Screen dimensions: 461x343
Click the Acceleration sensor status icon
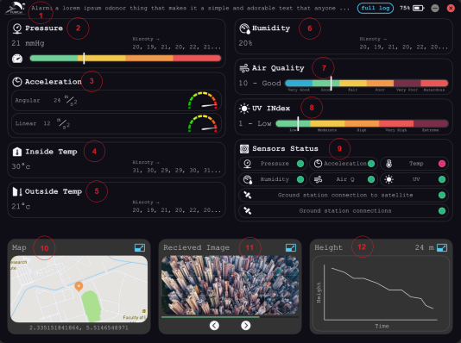318,164
